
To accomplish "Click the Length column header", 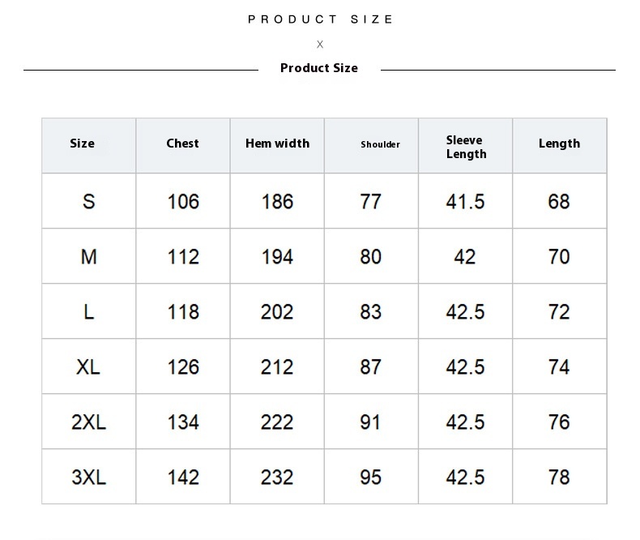I will 559,144.
